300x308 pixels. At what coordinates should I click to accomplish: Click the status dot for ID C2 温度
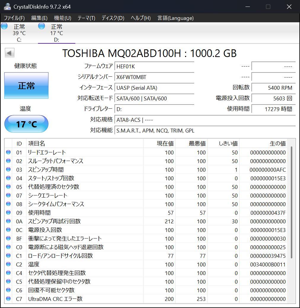click(x=8, y=264)
